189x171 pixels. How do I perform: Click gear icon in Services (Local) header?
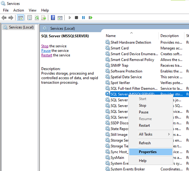coord(45,29)
